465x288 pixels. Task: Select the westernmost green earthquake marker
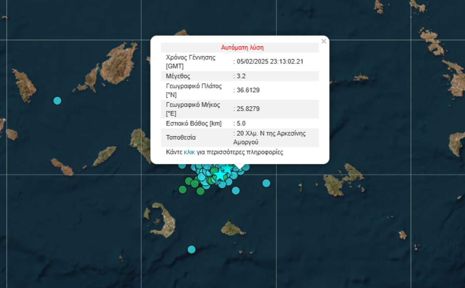(183, 189)
